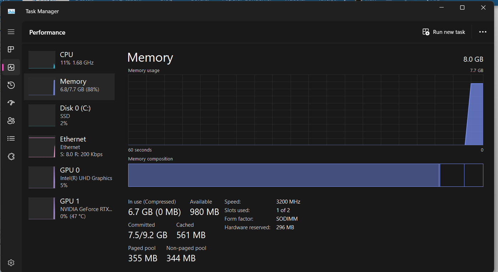This screenshot has height=272, width=498.
Task: Click the Available 980 MB value
Action: [x=204, y=212]
